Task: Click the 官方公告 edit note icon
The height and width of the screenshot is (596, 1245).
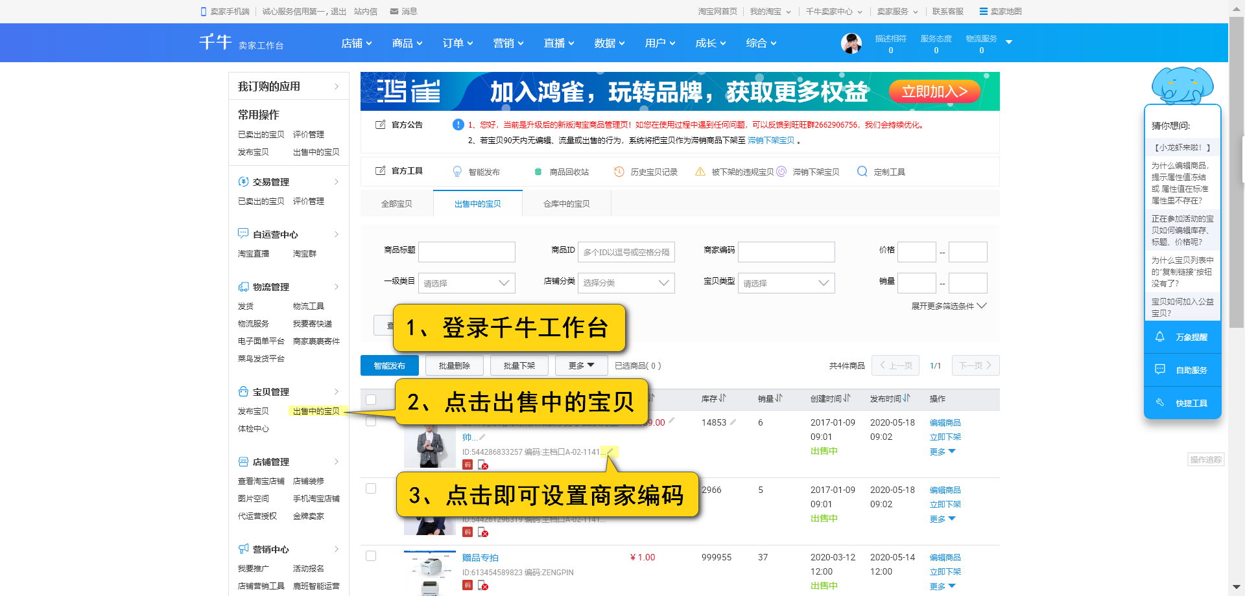Action: [381, 124]
